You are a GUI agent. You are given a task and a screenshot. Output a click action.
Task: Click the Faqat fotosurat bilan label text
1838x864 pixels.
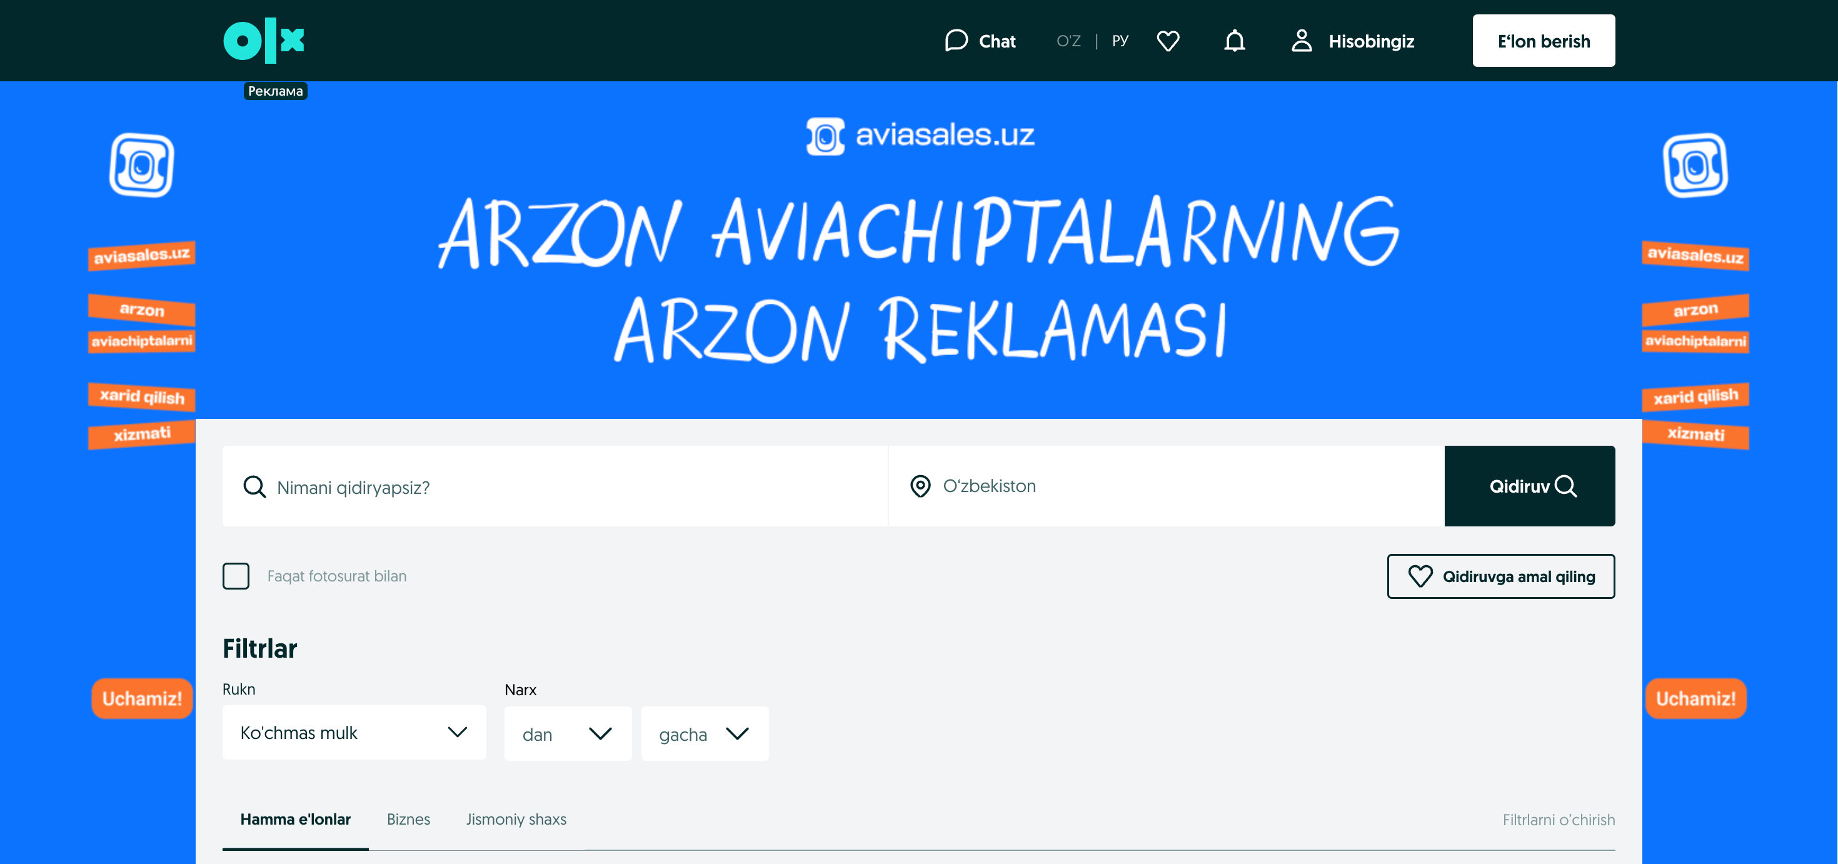click(337, 576)
